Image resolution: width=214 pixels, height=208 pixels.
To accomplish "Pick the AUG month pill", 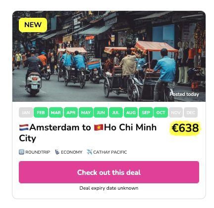I will (x=131, y=113).
